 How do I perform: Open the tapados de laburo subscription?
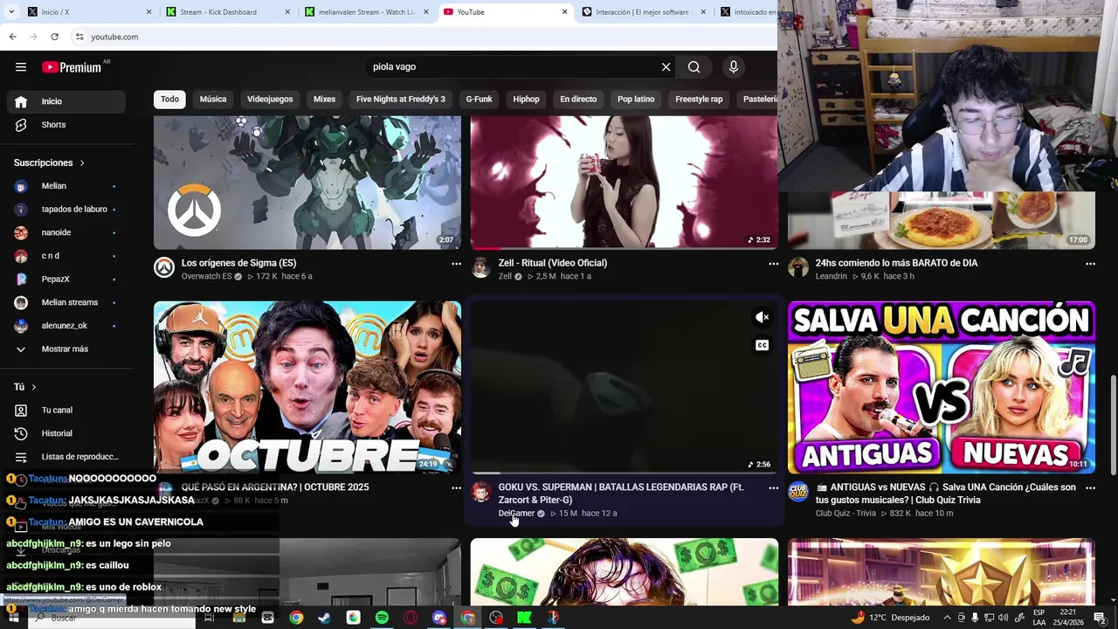coord(66,210)
